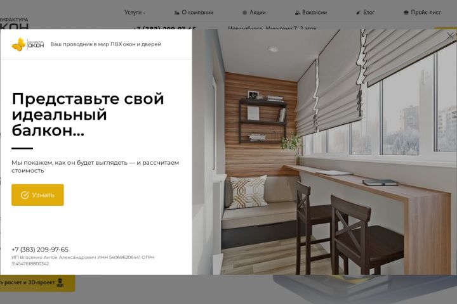Image resolution: width=457 pixels, height=304 pixels.
Task: Click the balcony interior image in the popup
Action: pyautogui.click(x=324, y=151)
